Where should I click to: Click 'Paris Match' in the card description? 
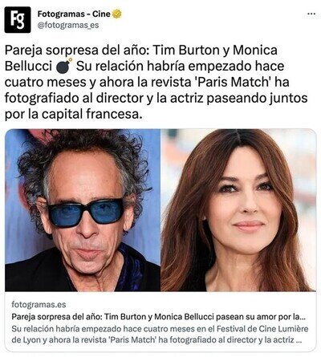tap(132, 340)
